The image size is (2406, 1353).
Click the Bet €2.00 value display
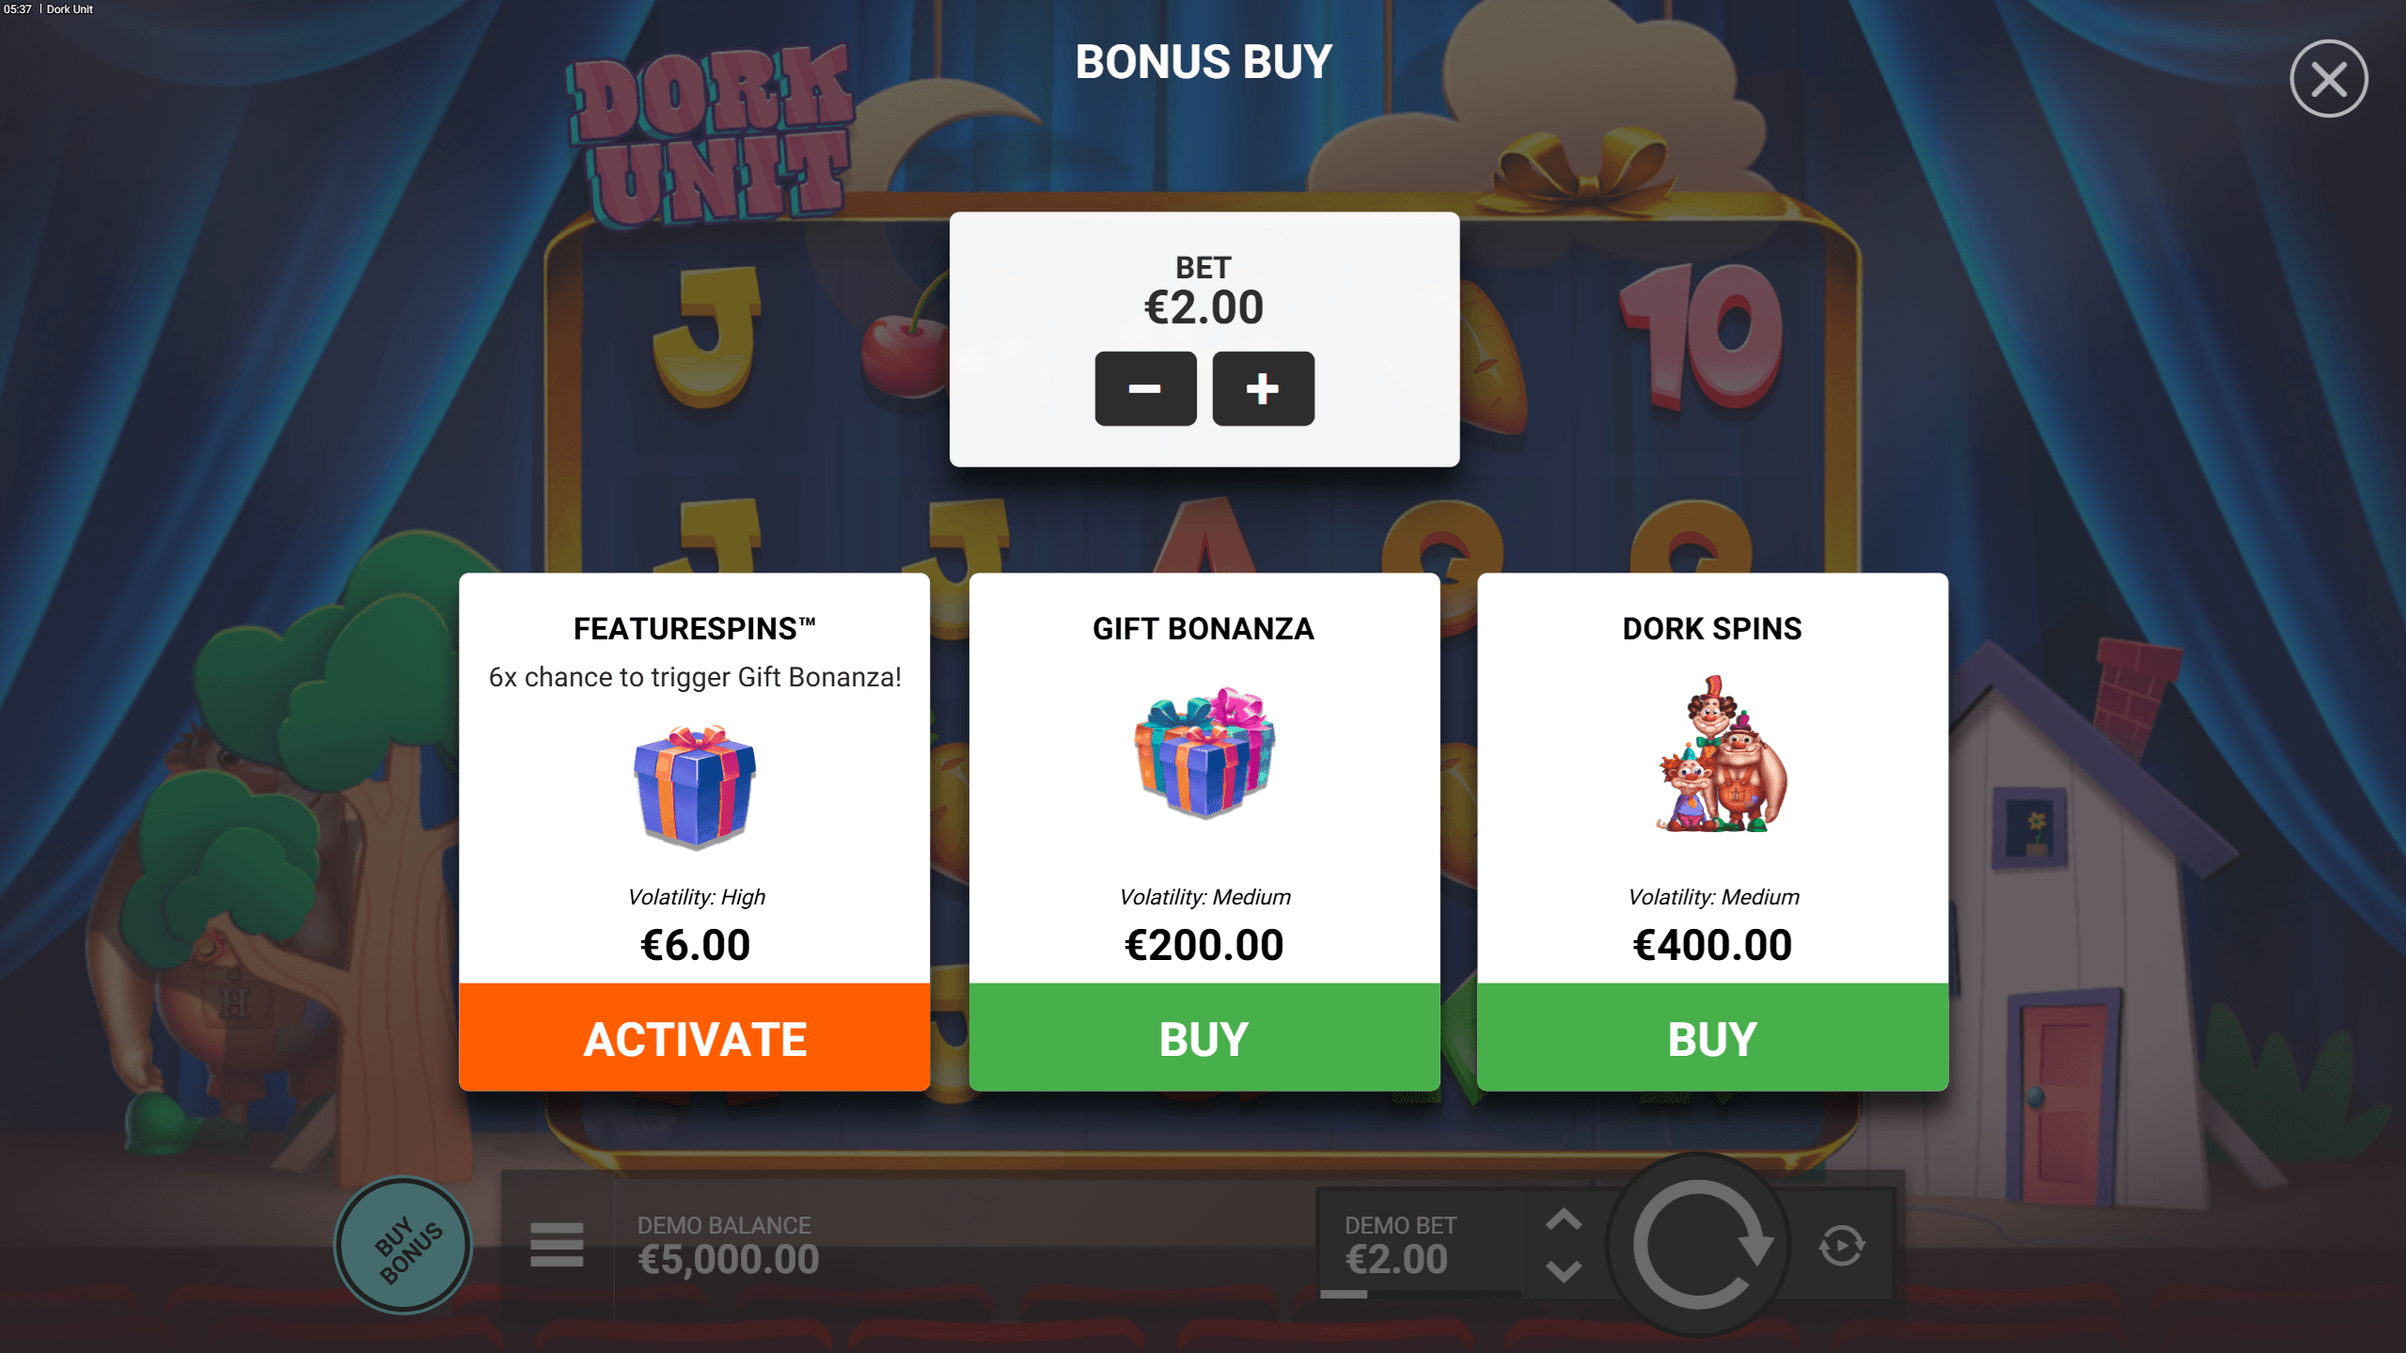(x=1203, y=307)
